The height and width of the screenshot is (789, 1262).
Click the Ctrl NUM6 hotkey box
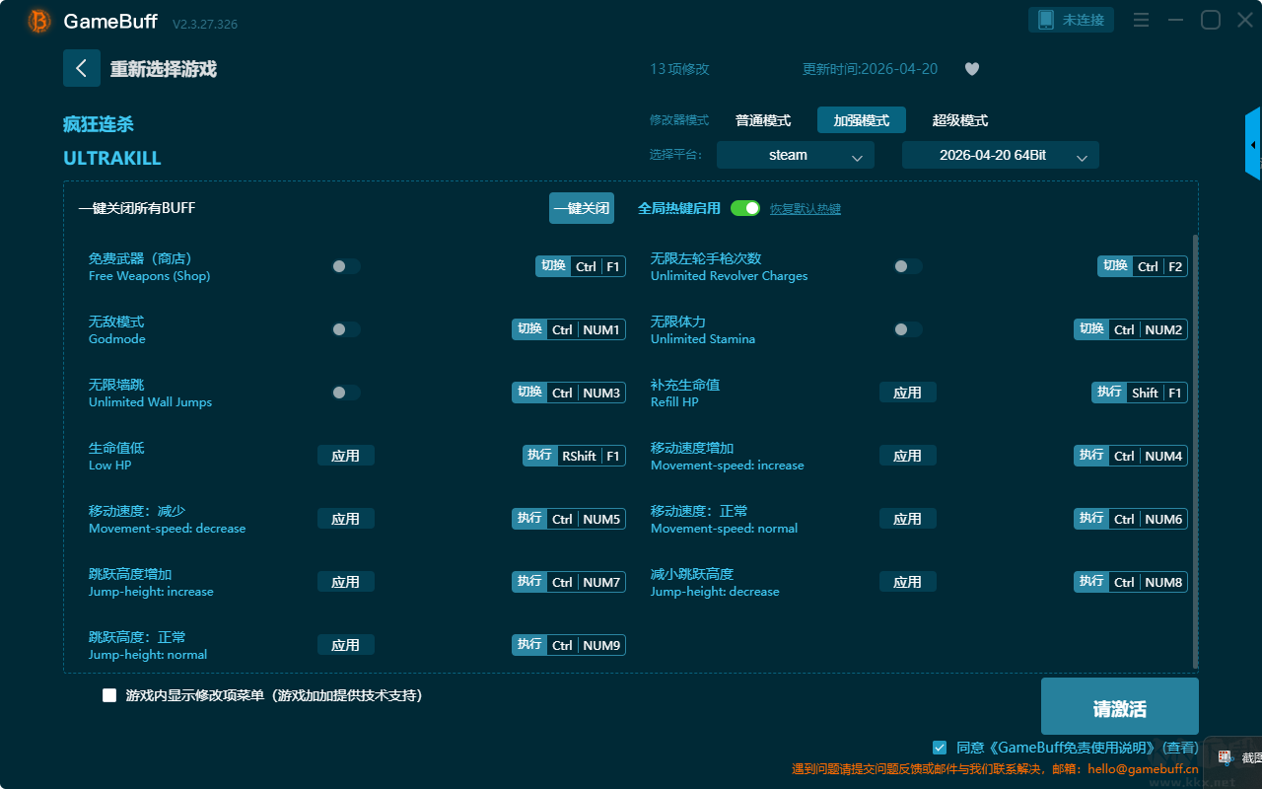click(1131, 519)
